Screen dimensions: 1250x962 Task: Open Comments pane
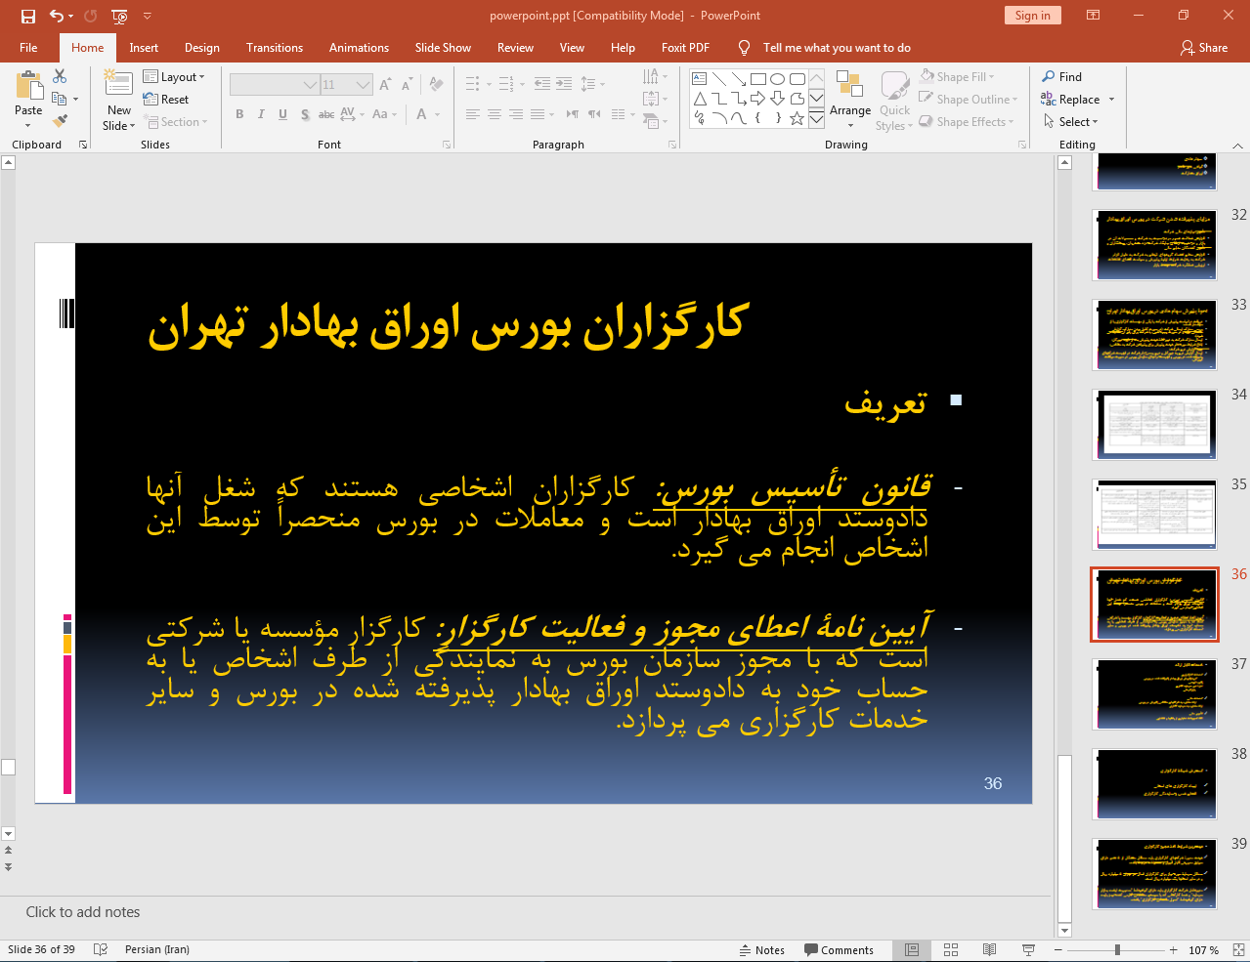tap(839, 950)
